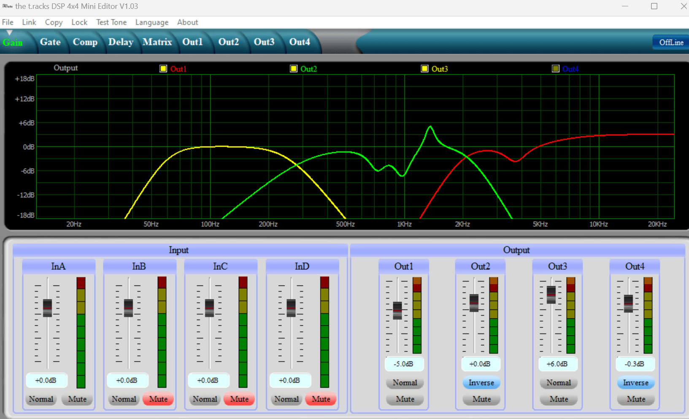The image size is (689, 419).
Task: Click the Out1 level meter
Action: tap(417, 315)
